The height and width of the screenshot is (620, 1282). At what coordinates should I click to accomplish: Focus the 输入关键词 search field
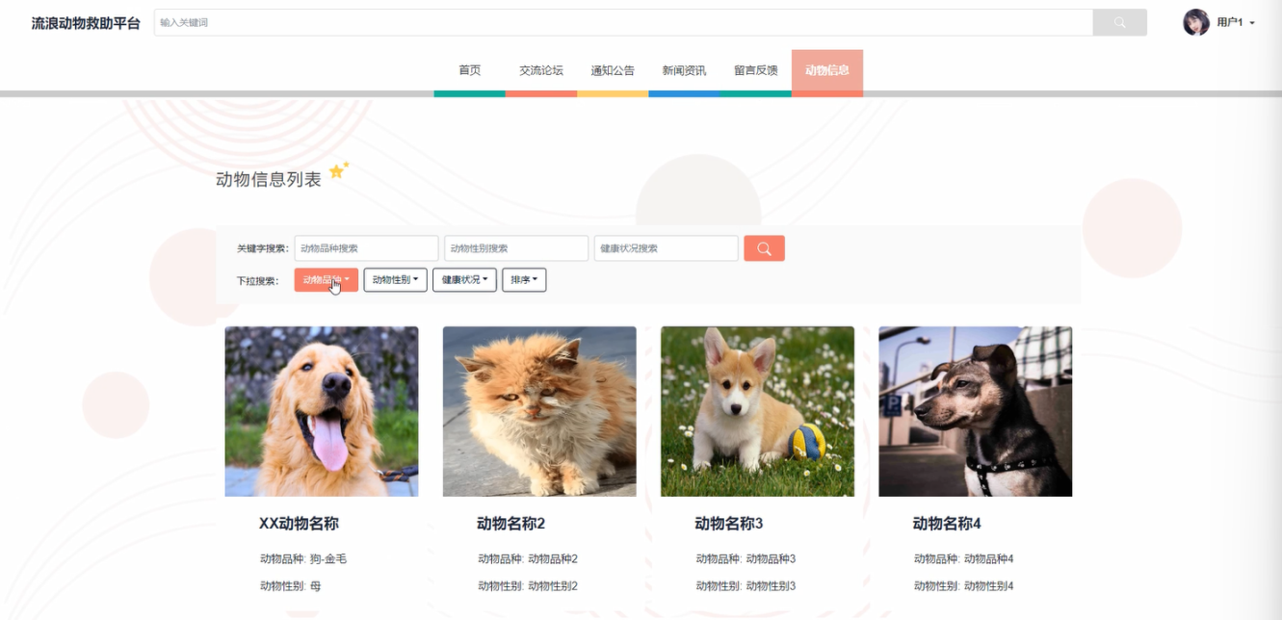623,22
